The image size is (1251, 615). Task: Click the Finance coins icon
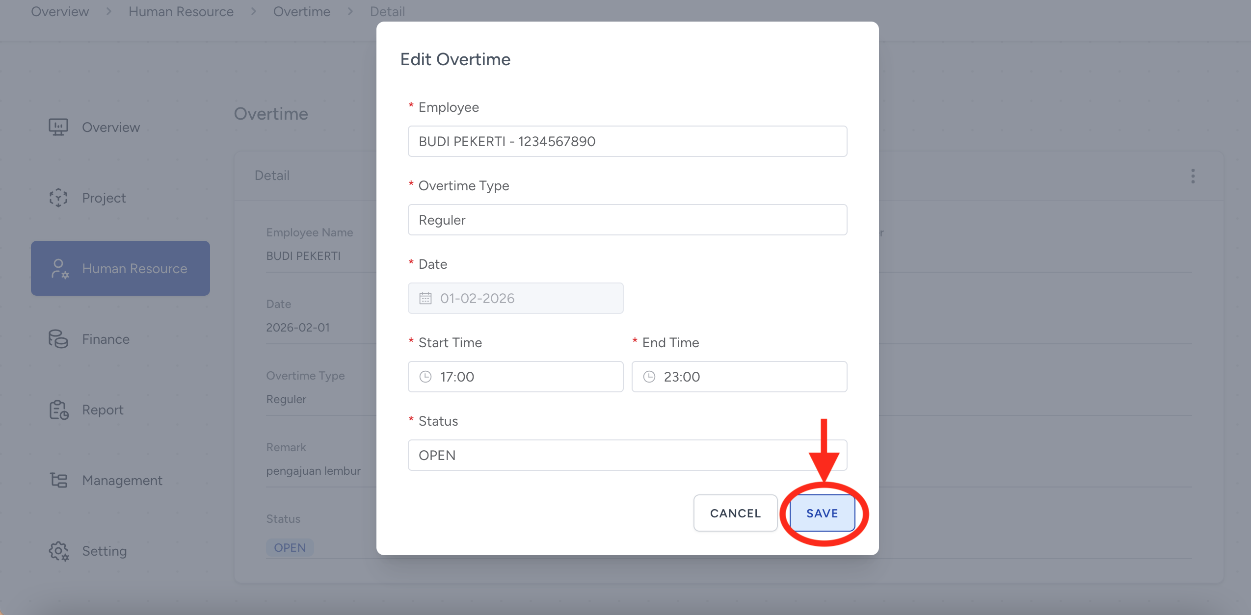pos(58,339)
